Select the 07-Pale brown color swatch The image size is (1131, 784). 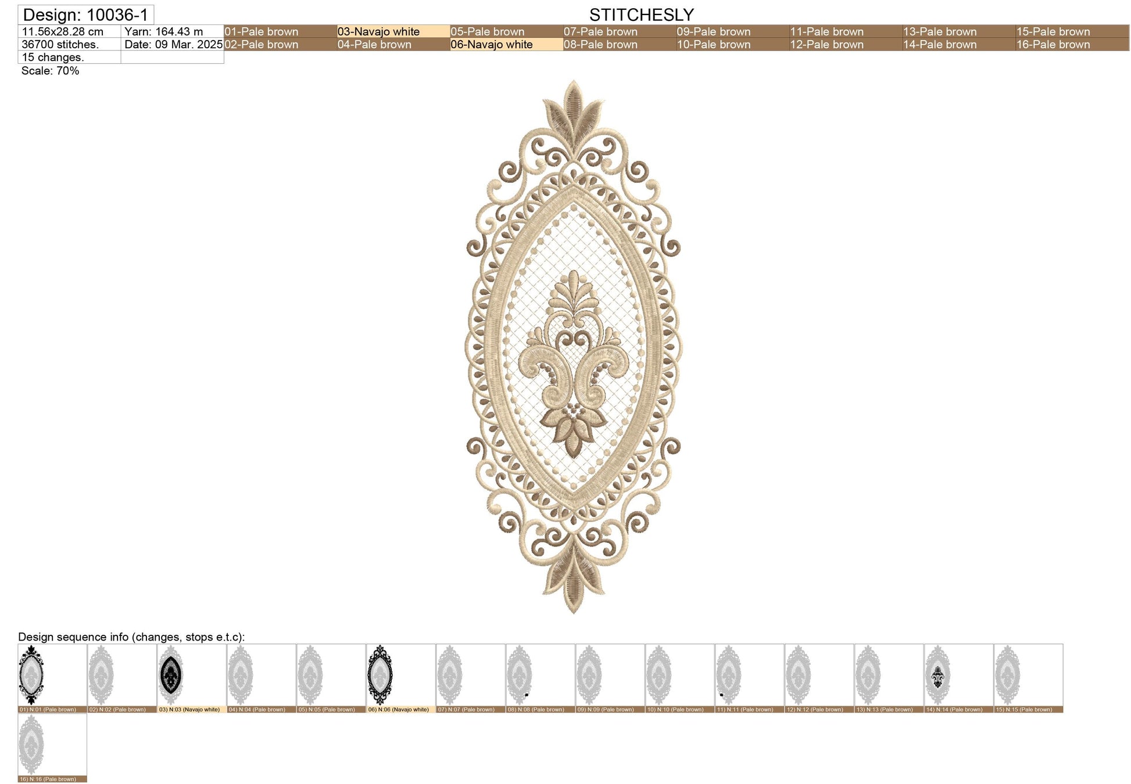click(620, 31)
